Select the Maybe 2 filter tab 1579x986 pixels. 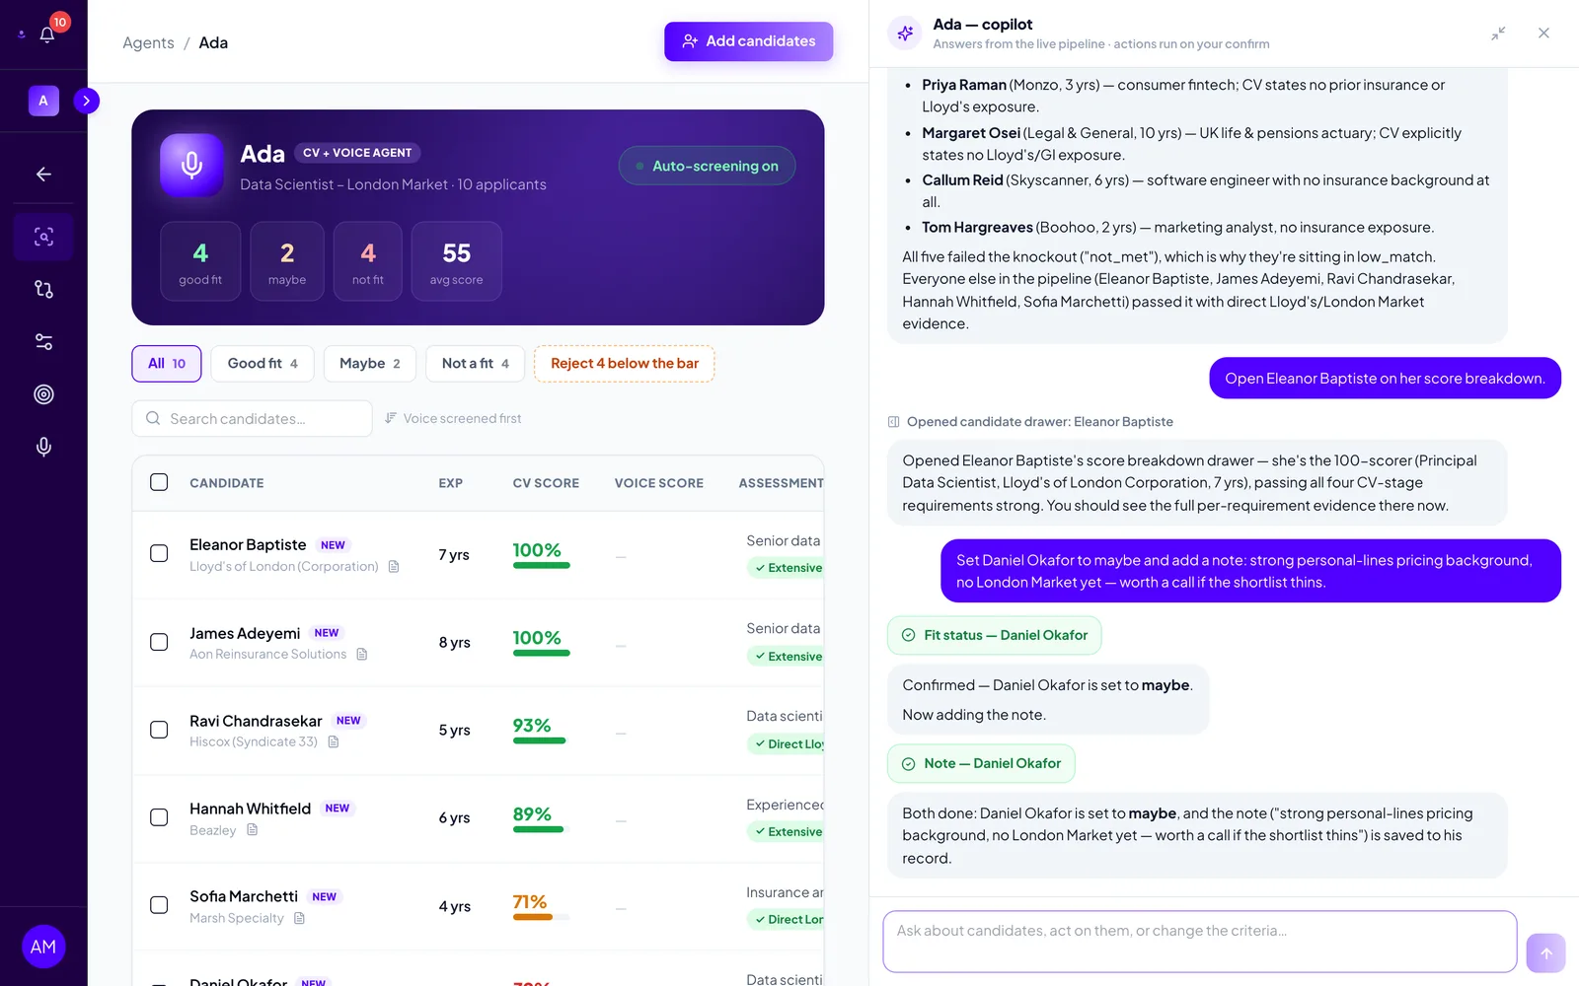(370, 364)
